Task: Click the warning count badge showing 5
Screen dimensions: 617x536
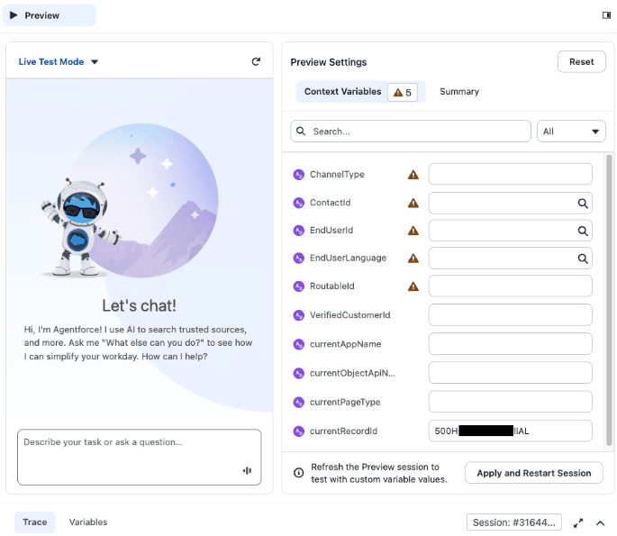Action: coord(402,93)
